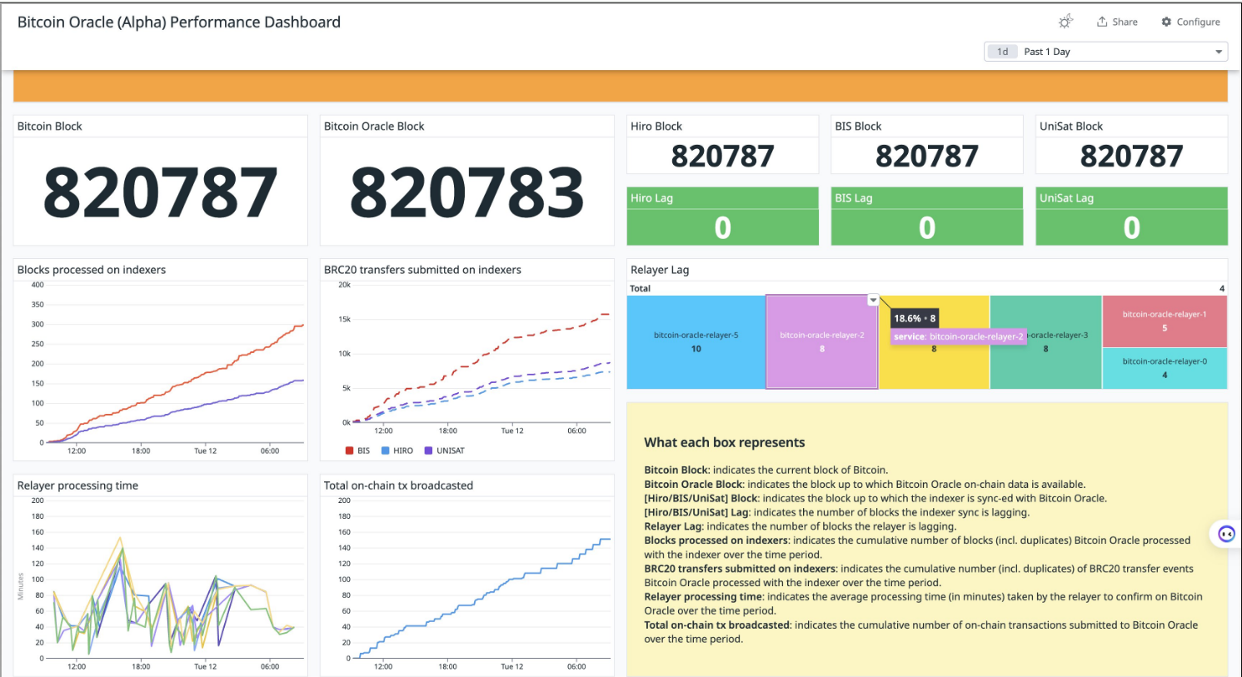Click the Blocks processed on indexers title
Image resolution: width=1242 pixels, height=677 pixels.
92,270
